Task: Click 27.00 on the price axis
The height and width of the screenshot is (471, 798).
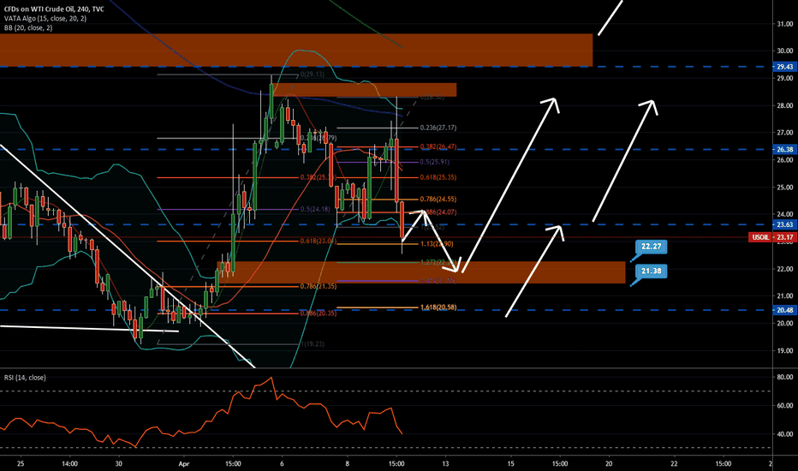Action: (x=785, y=133)
